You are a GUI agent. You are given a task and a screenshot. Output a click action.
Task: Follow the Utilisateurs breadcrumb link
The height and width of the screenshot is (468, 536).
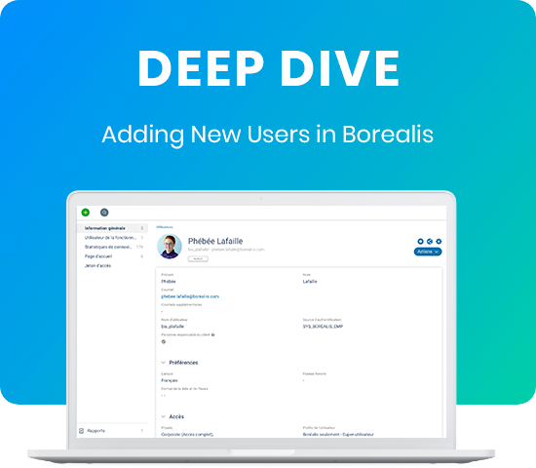click(x=165, y=227)
